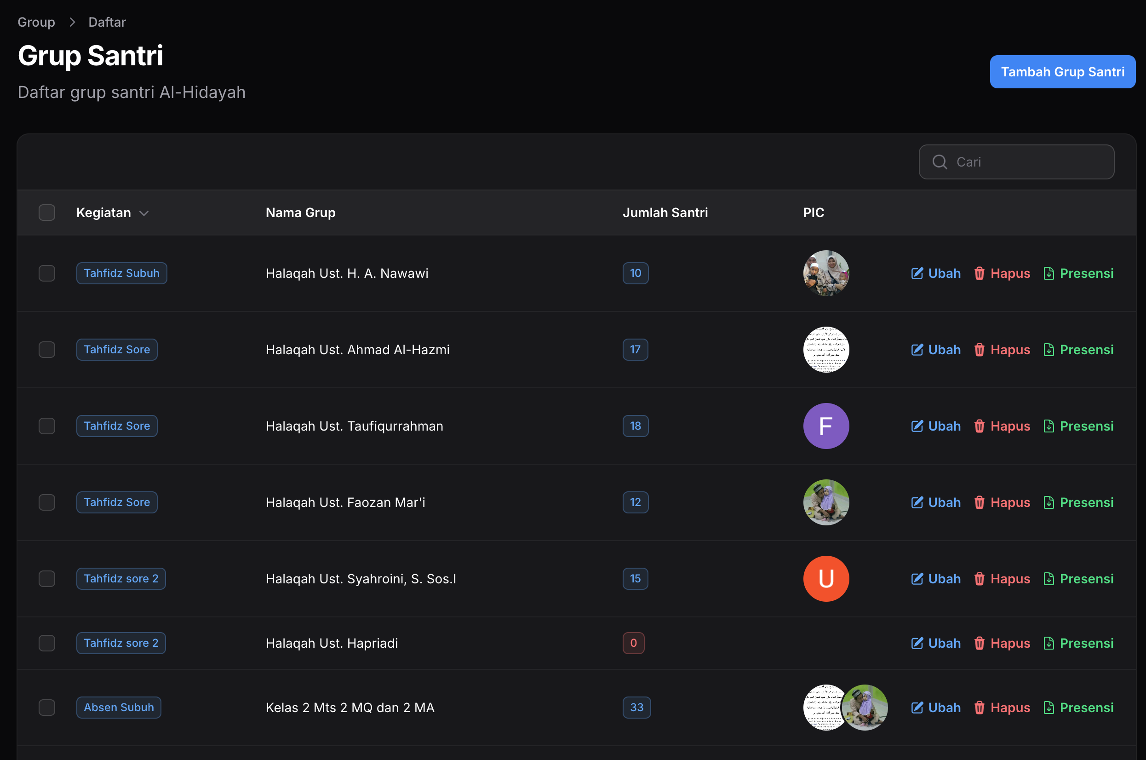Click the edit pencil icon for Halaqah Ust. H. A. Nawawi
Viewport: 1146px width, 760px height.
(x=917, y=273)
